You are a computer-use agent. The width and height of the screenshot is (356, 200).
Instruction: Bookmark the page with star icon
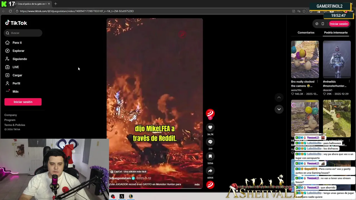[304, 11]
